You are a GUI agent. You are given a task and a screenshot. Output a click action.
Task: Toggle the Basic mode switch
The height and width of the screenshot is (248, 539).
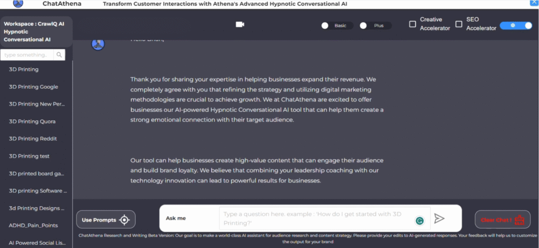point(337,26)
